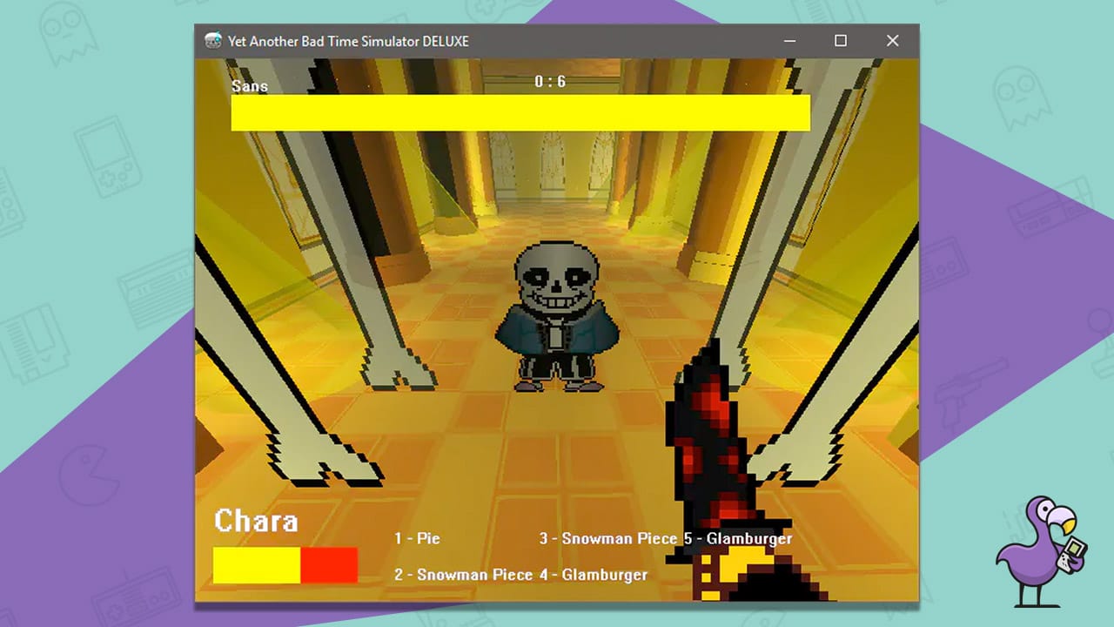Click the Sans name label
Screen dimensions: 1114x627
(249, 85)
